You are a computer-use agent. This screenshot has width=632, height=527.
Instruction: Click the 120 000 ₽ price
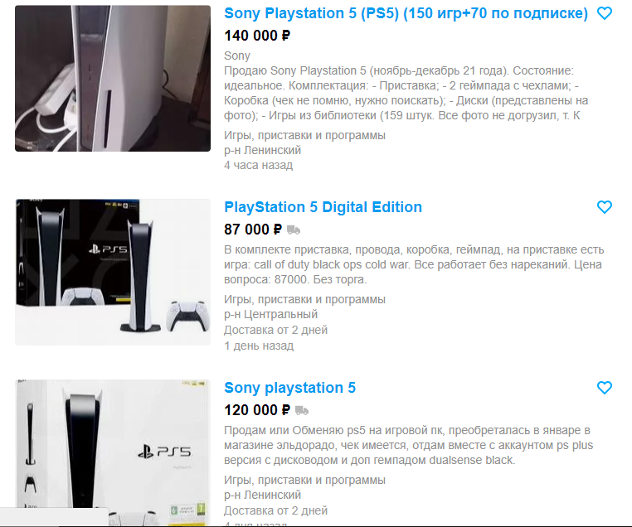tap(257, 410)
